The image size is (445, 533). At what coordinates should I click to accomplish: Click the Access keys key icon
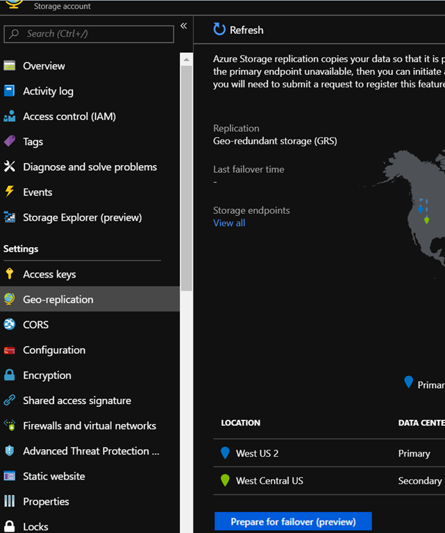tap(9, 274)
